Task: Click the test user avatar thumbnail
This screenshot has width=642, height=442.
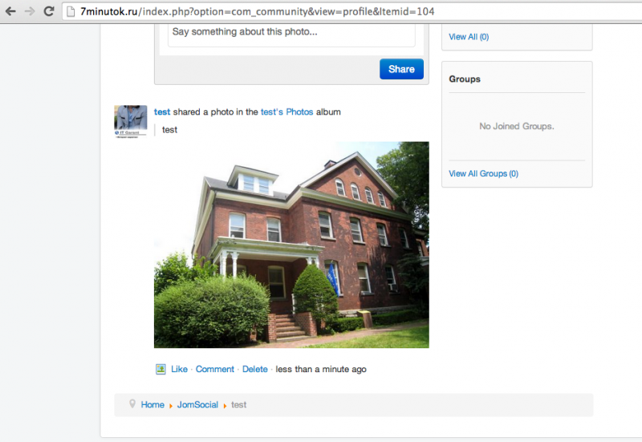Action: [130, 122]
